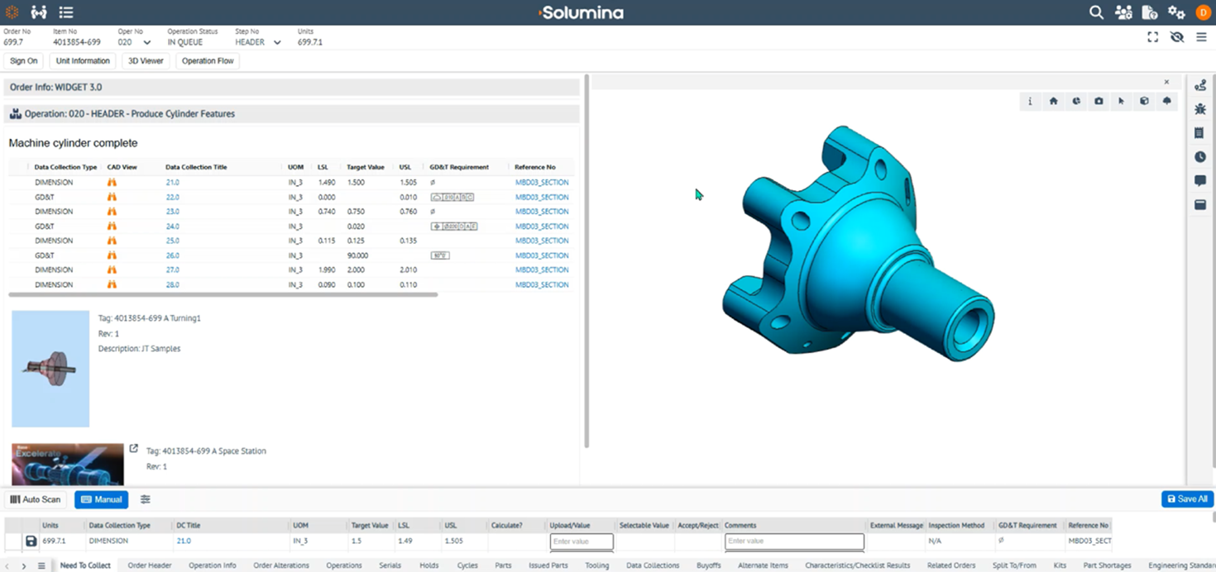Screen dimensions: 1216x572
Task: Select the cursor pick tool in 3D viewer toolbar
Action: (x=1121, y=101)
